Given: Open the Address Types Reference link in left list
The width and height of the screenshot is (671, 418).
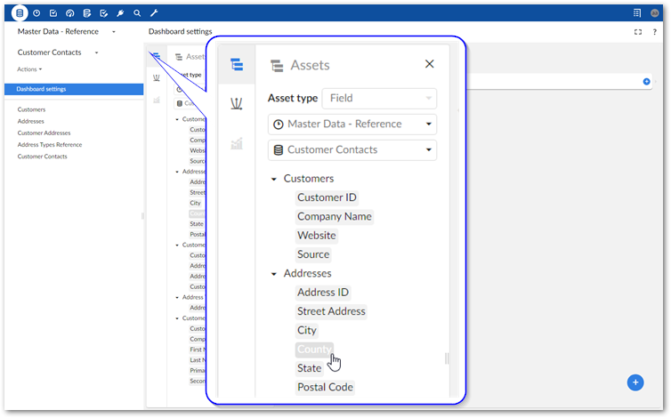Looking at the screenshot, I should click(x=50, y=145).
